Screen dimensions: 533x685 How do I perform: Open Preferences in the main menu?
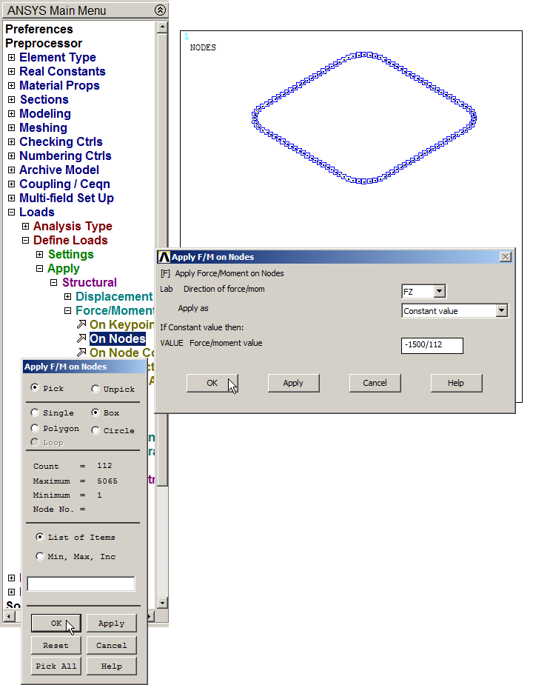pyautogui.click(x=39, y=30)
